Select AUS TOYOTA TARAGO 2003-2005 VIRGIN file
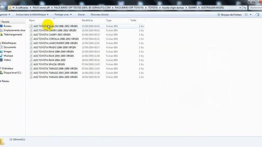 click(55, 73)
